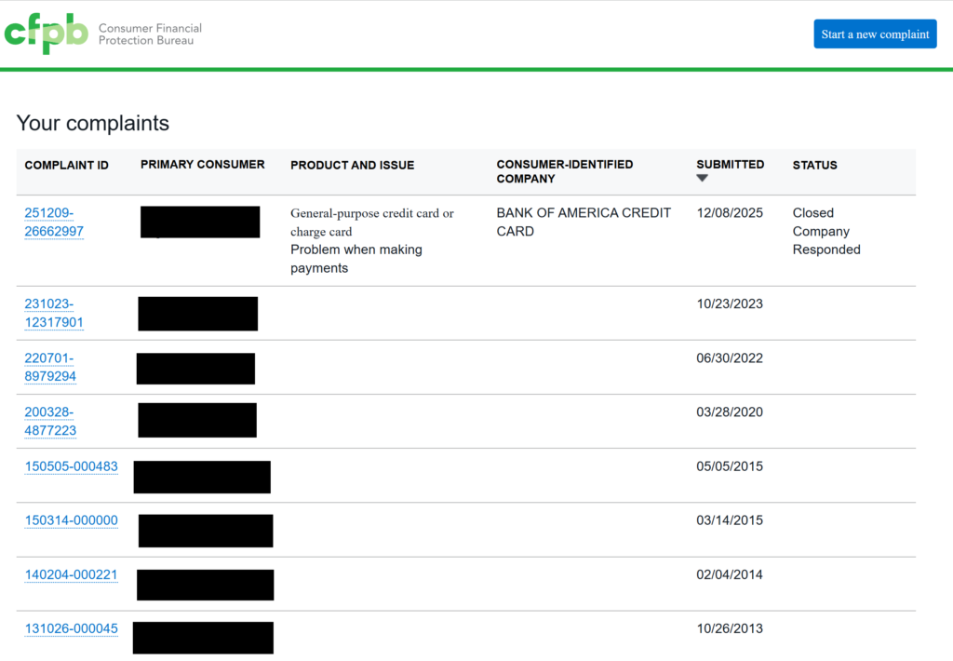The width and height of the screenshot is (953, 661).
Task: Click the Start a new complaint button
Action: pyautogui.click(x=875, y=34)
